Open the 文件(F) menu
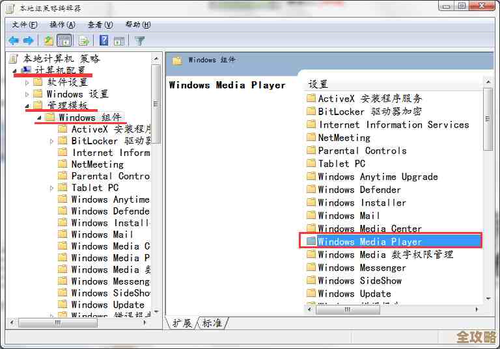 click(25, 25)
